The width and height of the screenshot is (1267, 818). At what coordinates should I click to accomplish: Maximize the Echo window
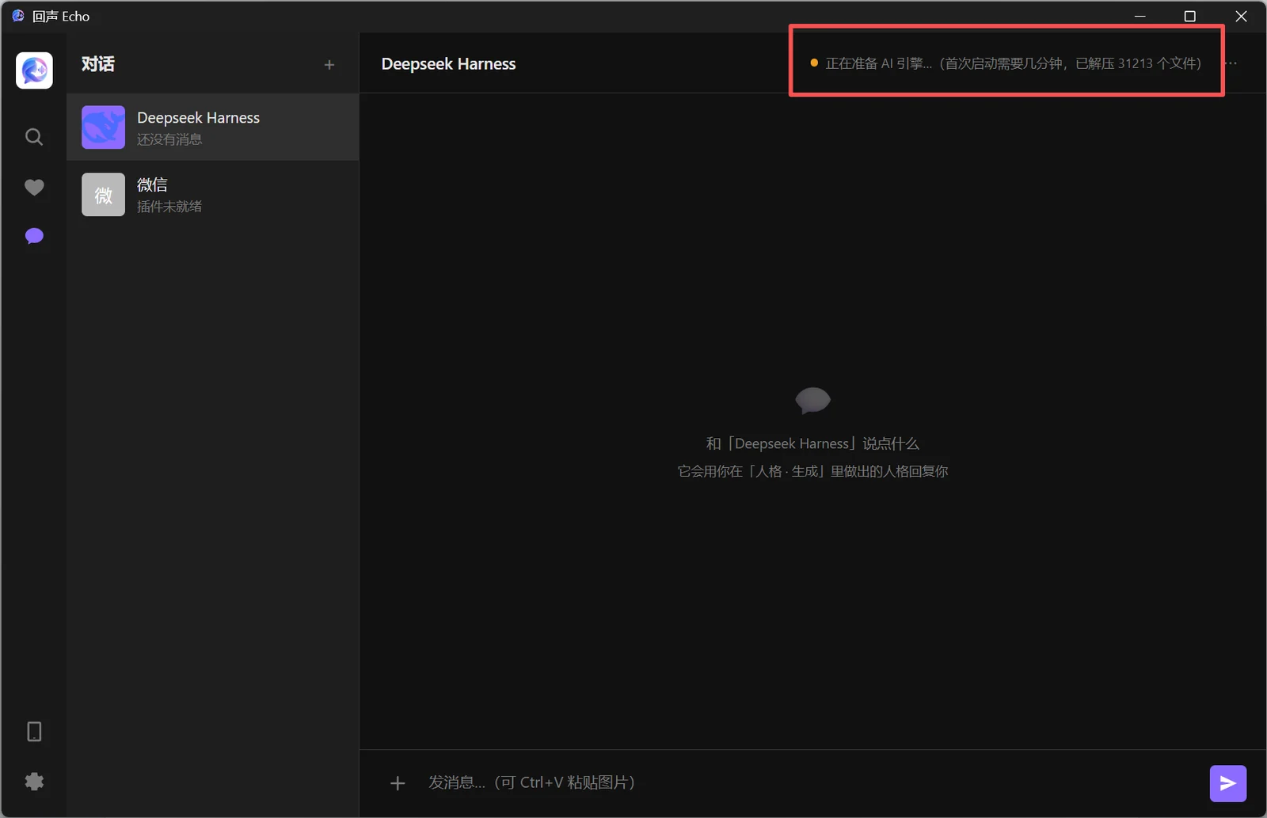tap(1189, 16)
